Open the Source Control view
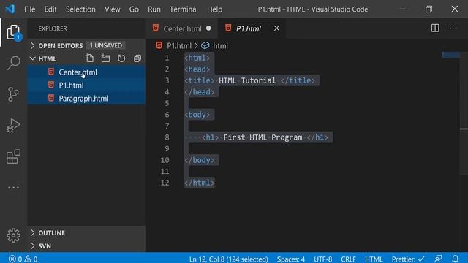 13,94
